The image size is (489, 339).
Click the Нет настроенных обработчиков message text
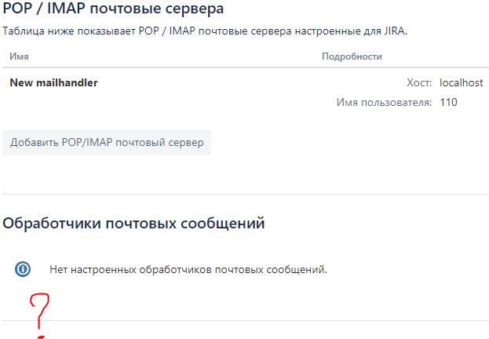(x=188, y=269)
